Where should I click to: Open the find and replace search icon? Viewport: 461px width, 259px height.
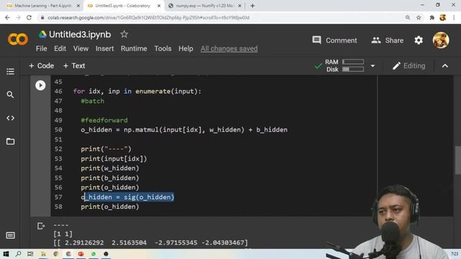(x=10, y=94)
